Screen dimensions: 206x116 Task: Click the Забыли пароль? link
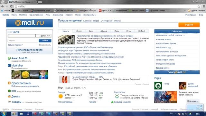[15, 45]
